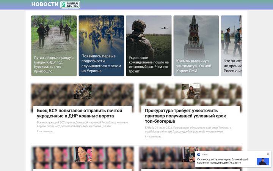This screenshot has height=171, width=273.
Task: Click the woman thumbnail above the Прокуратура article
Action: [191, 92]
